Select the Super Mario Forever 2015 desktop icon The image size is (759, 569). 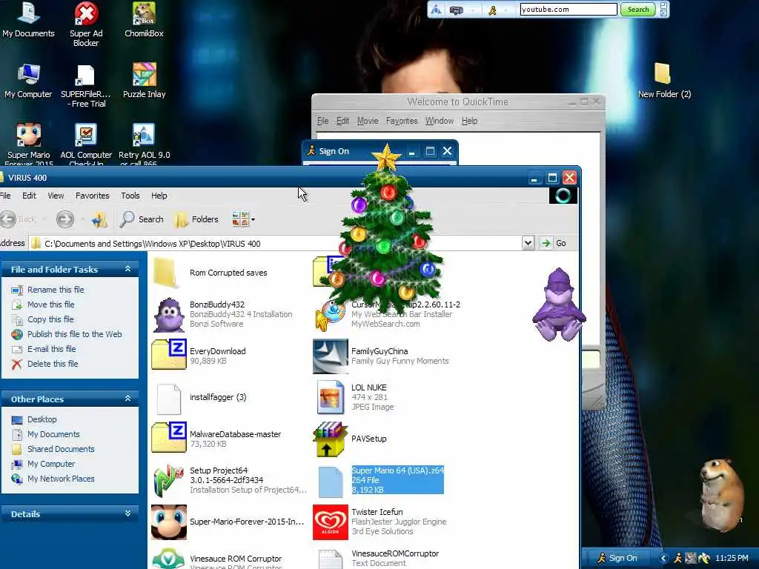pos(29,144)
